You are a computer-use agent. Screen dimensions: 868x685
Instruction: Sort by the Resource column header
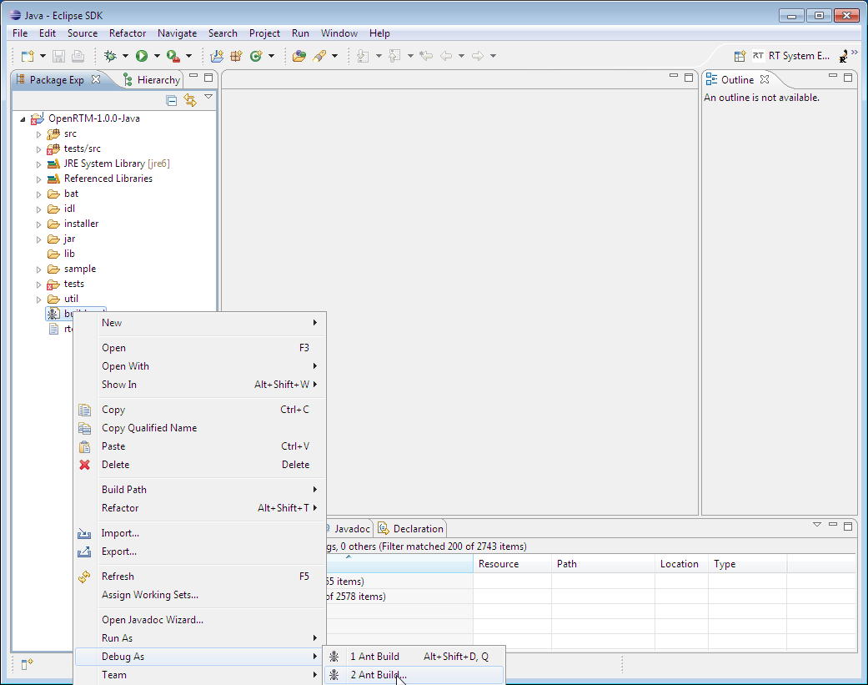pos(512,564)
